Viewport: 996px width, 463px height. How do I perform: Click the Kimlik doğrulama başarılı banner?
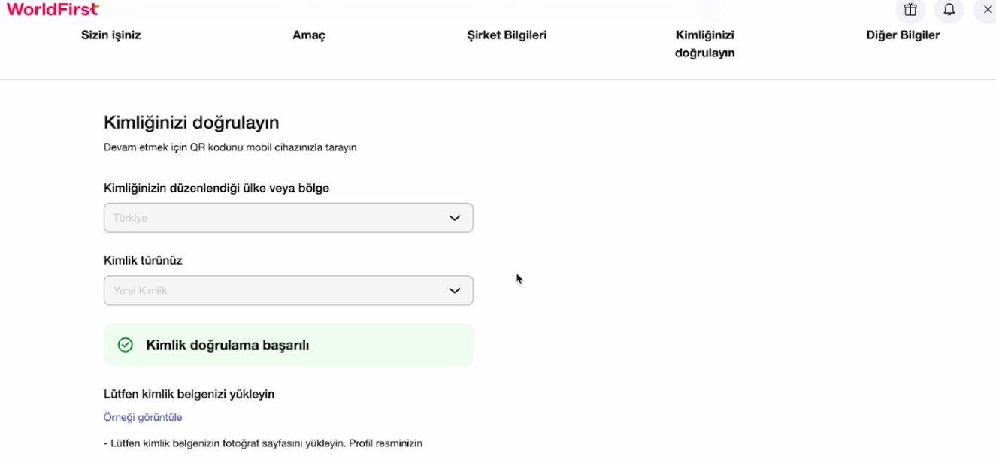click(289, 345)
